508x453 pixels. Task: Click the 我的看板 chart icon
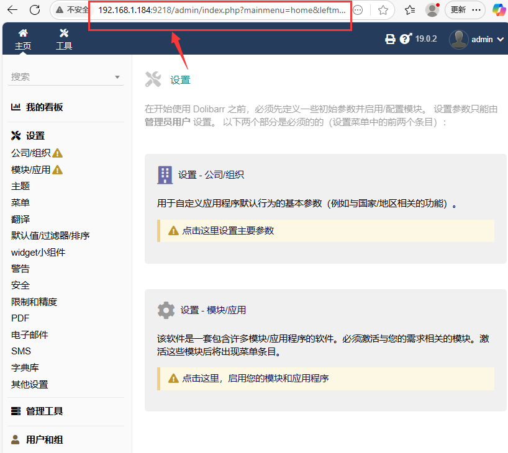pos(16,107)
